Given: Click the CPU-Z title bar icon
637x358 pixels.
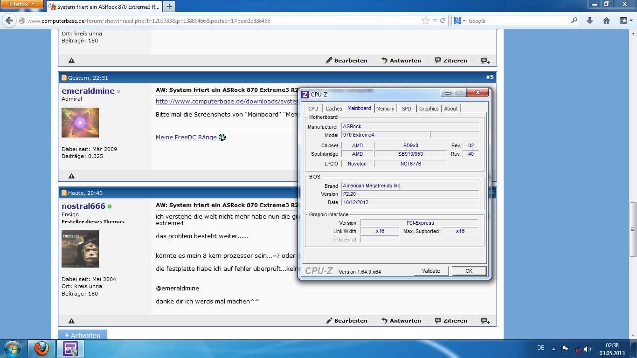Looking at the screenshot, I should tap(305, 95).
